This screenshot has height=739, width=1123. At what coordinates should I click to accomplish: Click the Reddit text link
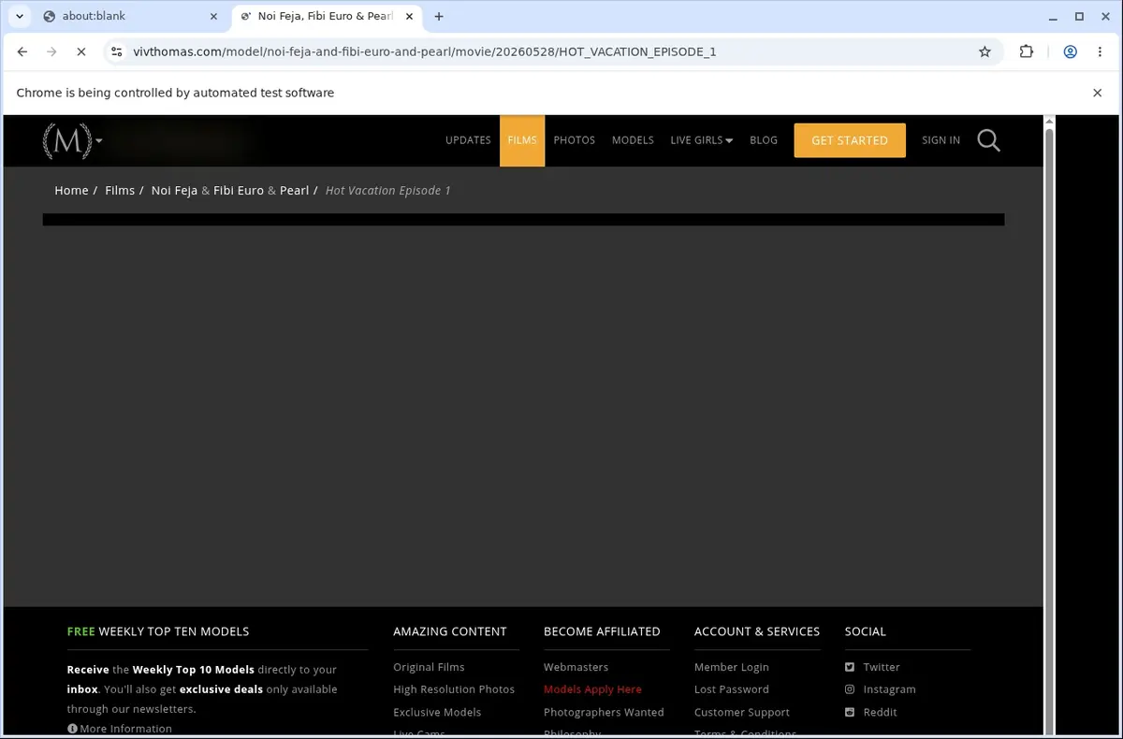[x=880, y=712]
